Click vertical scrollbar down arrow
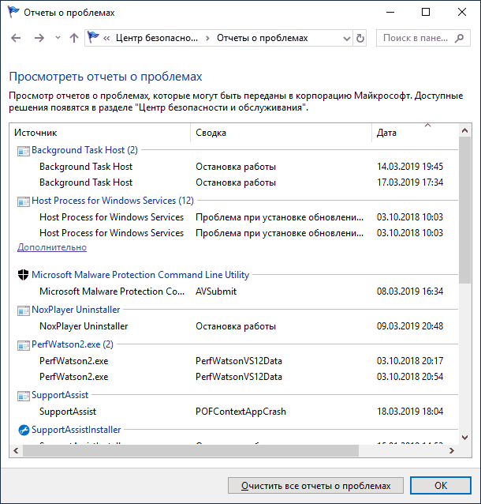This screenshot has height=504, width=481. coord(464,437)
